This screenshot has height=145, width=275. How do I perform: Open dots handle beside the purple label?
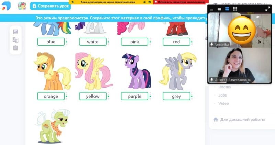click(x=150, y=96)
